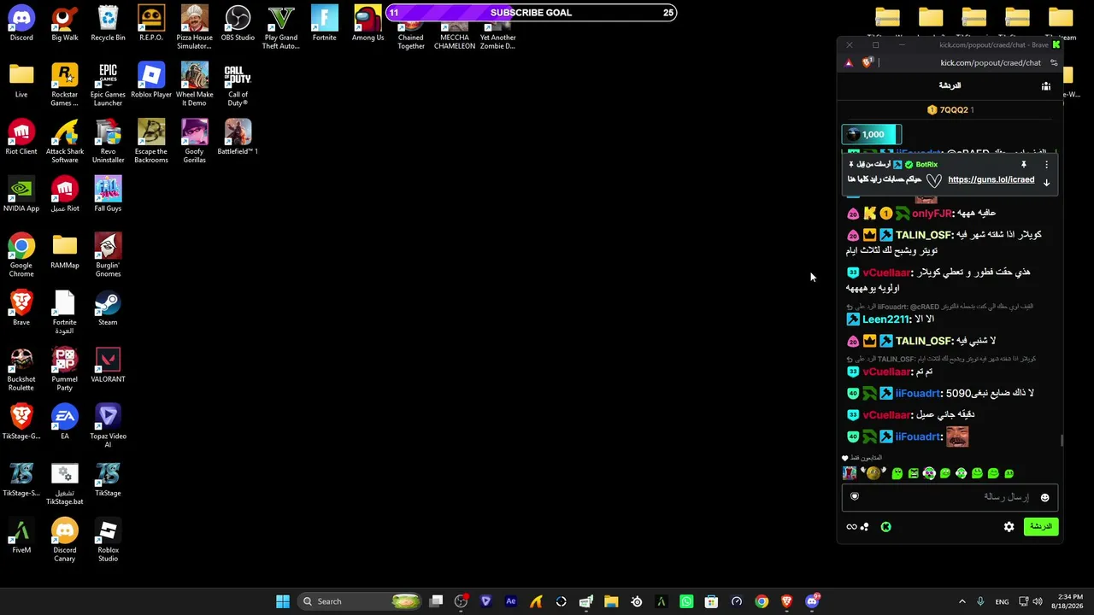Launch Goofy Gorillas shortcut

tap(195, 141)
